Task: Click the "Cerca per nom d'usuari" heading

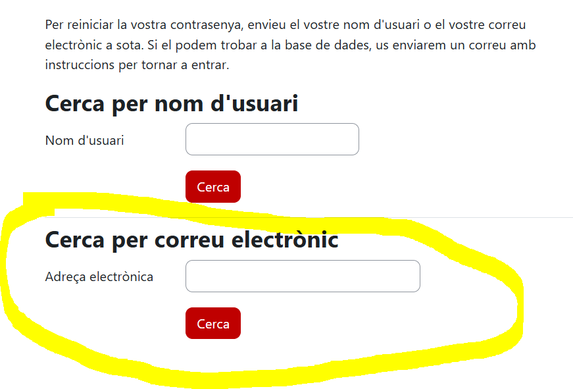Action: [171, 103]
